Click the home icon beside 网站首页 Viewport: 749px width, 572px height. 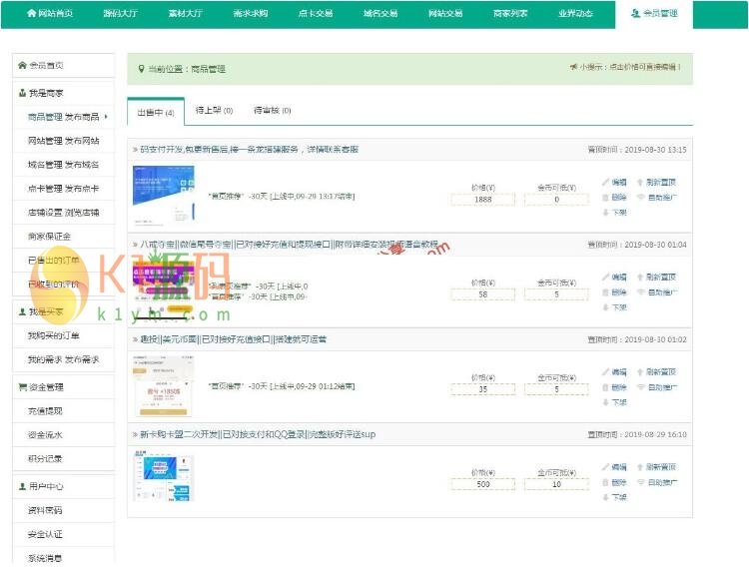[31, 14]
